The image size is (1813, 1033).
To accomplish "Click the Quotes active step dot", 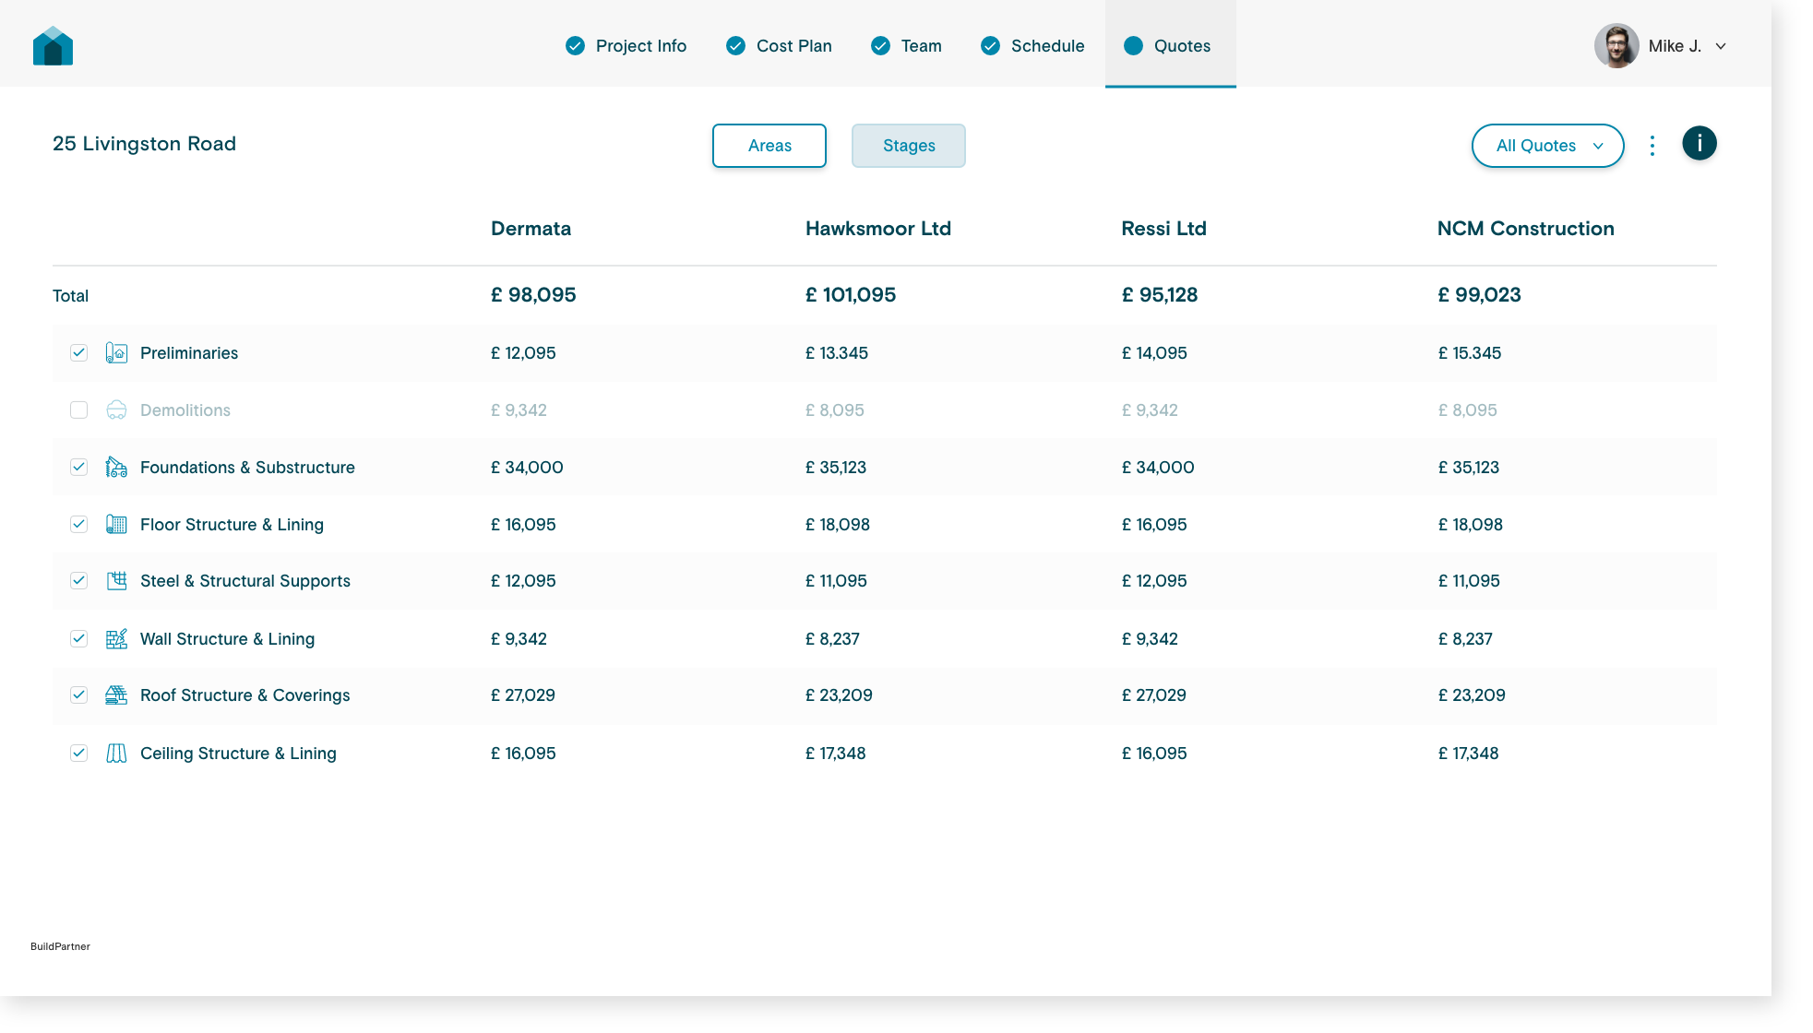I will tap(1133, 46).
